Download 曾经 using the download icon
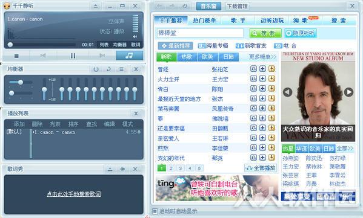 tap(271, 69)
